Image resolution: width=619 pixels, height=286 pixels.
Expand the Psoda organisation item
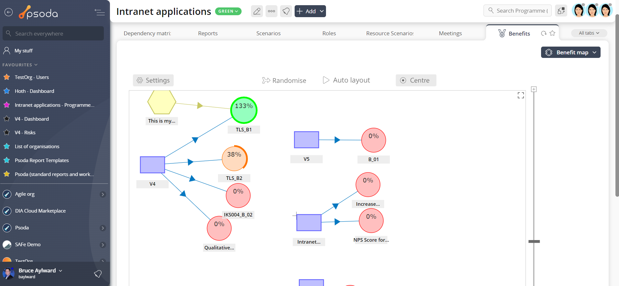point(103,228)
